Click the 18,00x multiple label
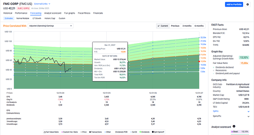The image size is (254, 135). tap(203, 48)
